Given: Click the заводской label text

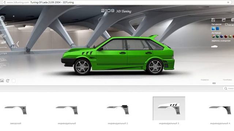Looking at the screenshot, I should (16, 123).
